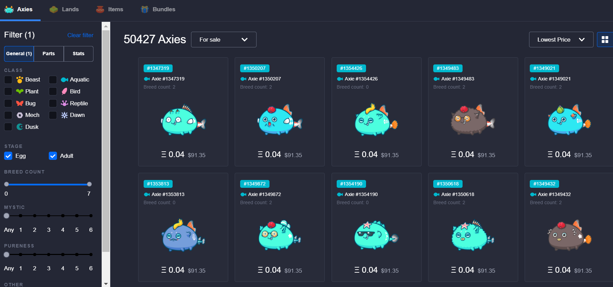Image resolution: width=613 pixels, height=287 pixels.
Task: Switch to the Stats filter tab
Action: click(x=78, y=54)
